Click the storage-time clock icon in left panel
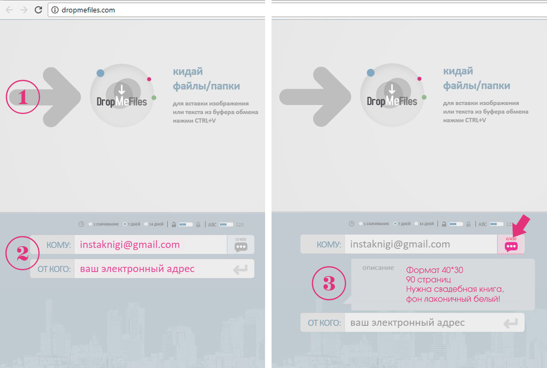 click(81, 224)
